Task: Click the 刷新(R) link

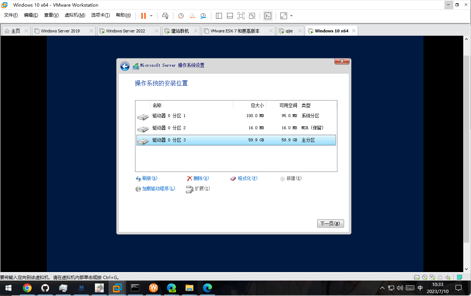Action: [x=146, y=179]
